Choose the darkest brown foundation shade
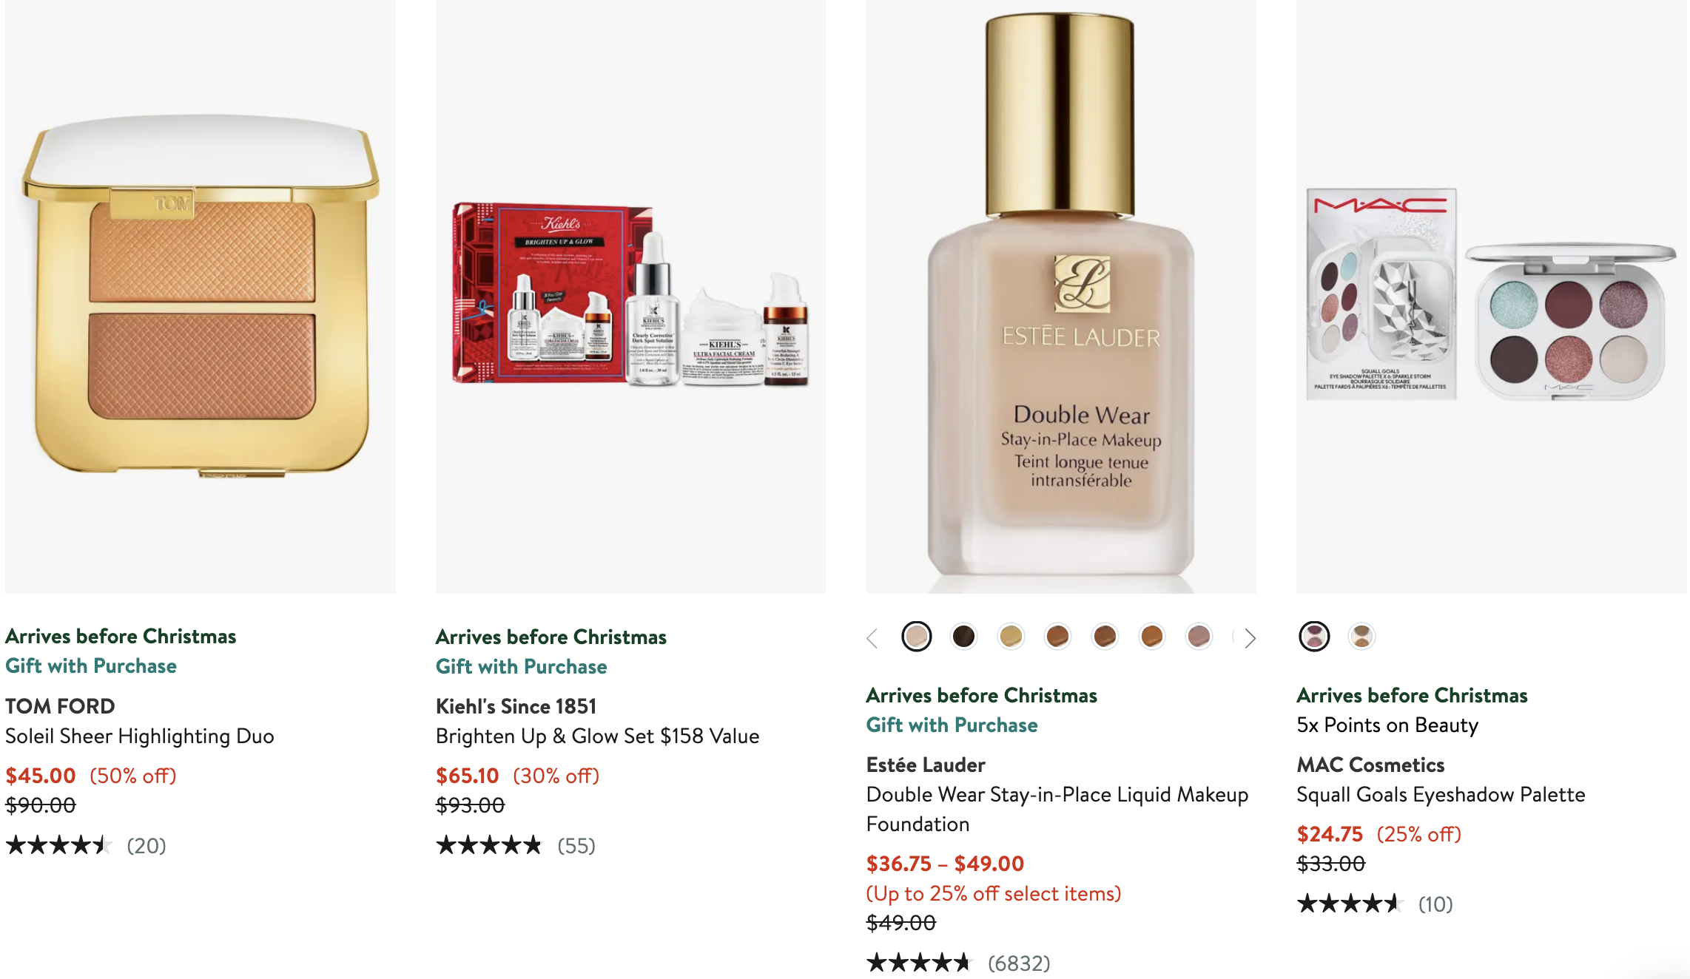 tap(963, 636)
